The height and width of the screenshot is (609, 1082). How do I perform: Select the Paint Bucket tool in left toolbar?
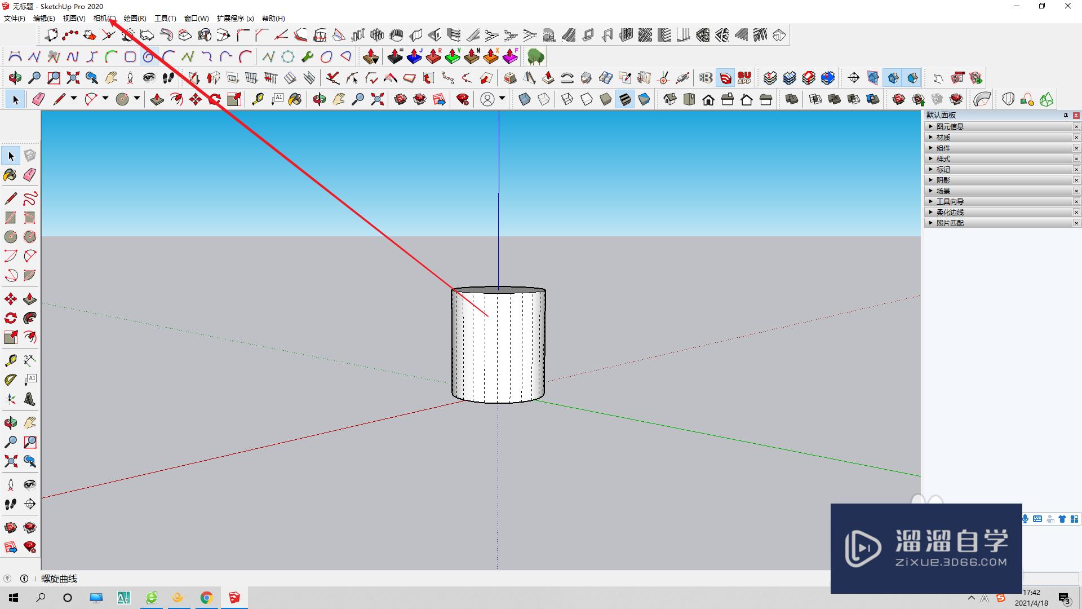(10, 175)
